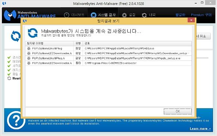Image resolution: width=217 pixels, height=136 pixels.
Task: Click the dialog title bar Malwarebytes icon
Action: pyautogui.click(x=25, y=21)
